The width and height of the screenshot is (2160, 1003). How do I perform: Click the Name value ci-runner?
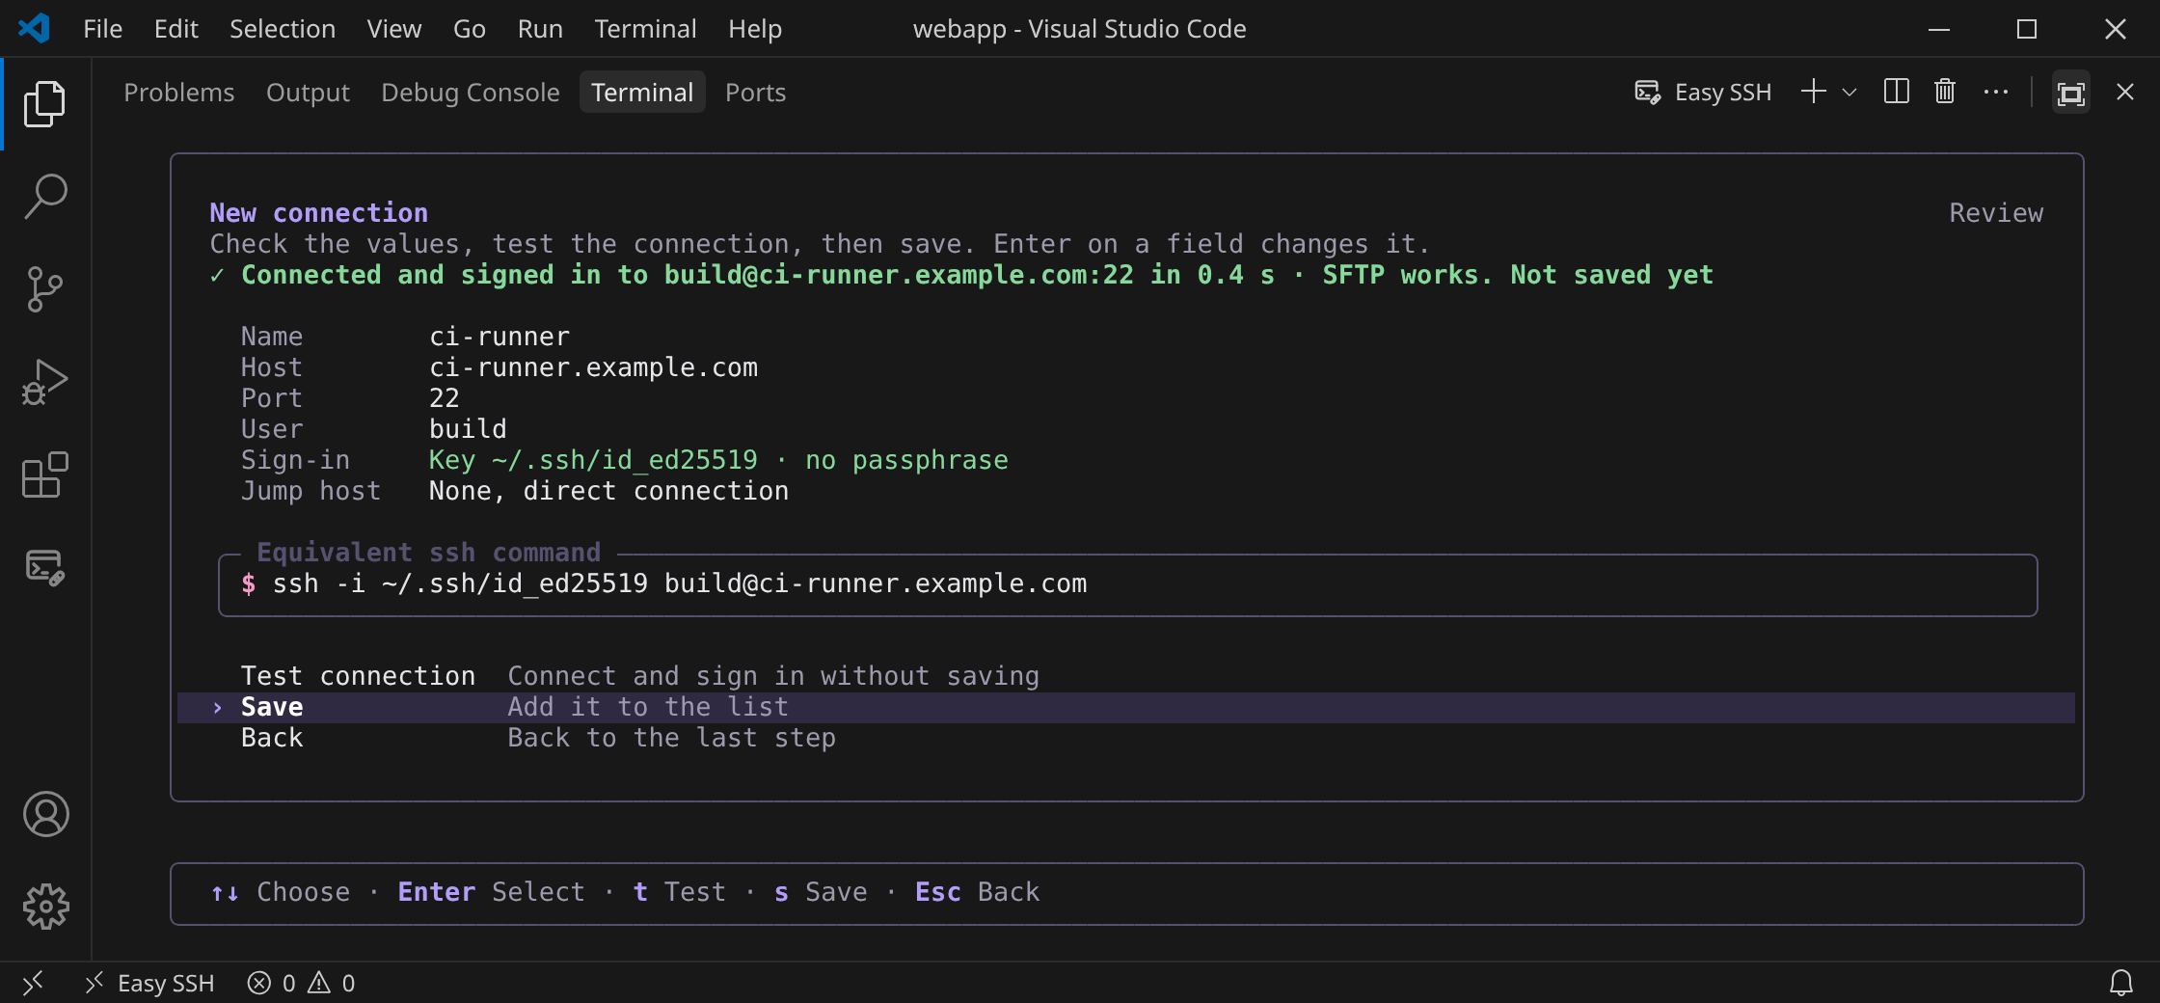point(499,337)
